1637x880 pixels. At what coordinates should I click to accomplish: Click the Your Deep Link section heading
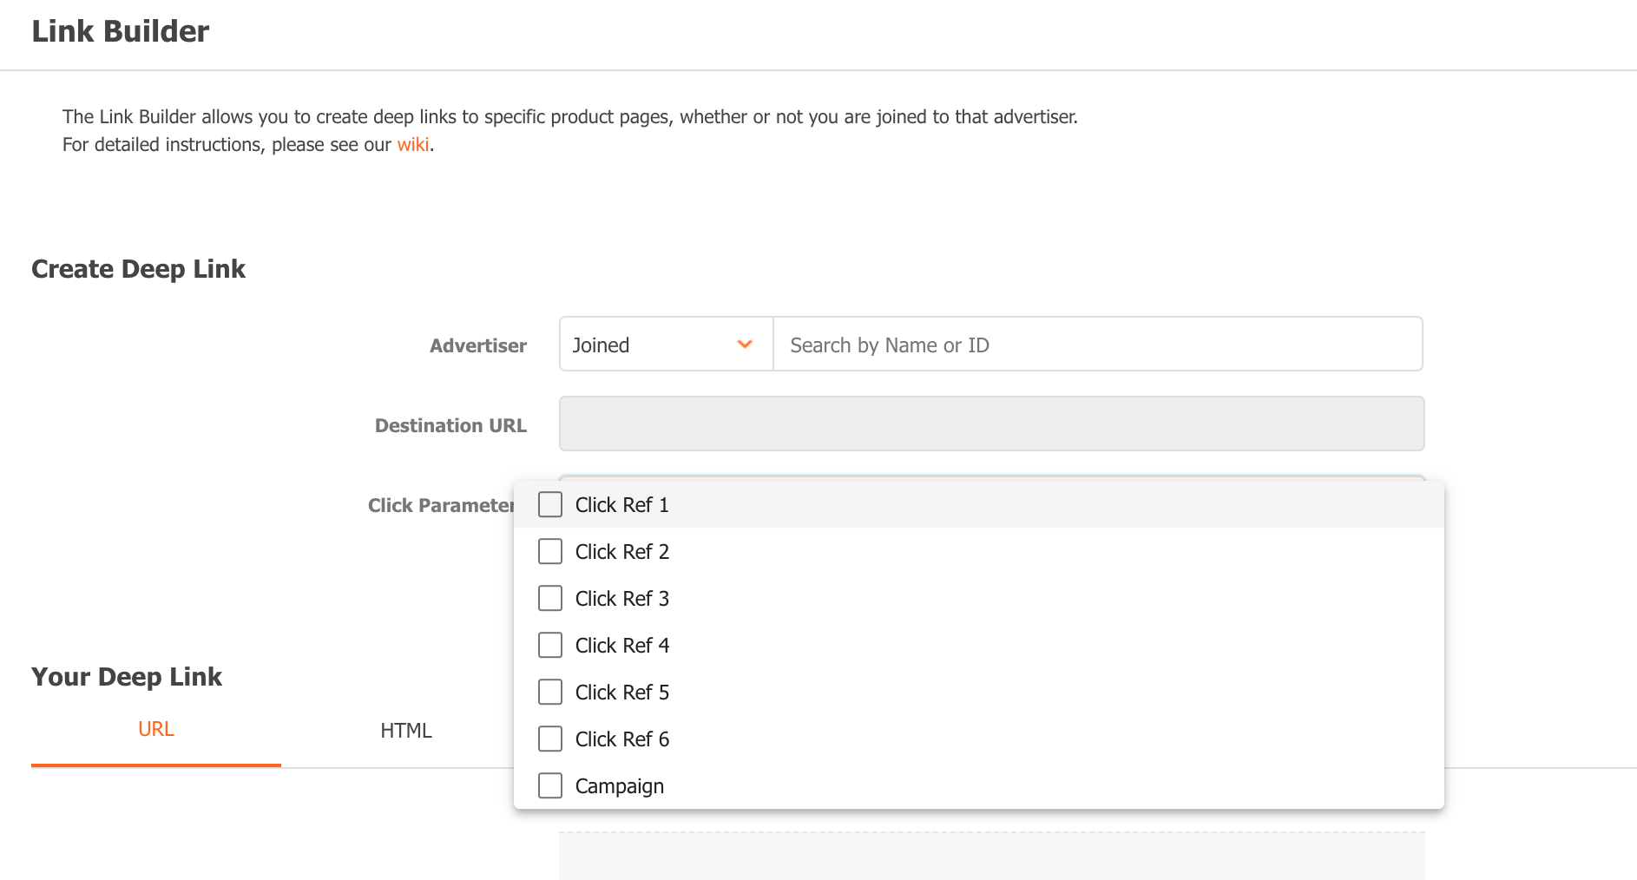click(x=127, y=677)
